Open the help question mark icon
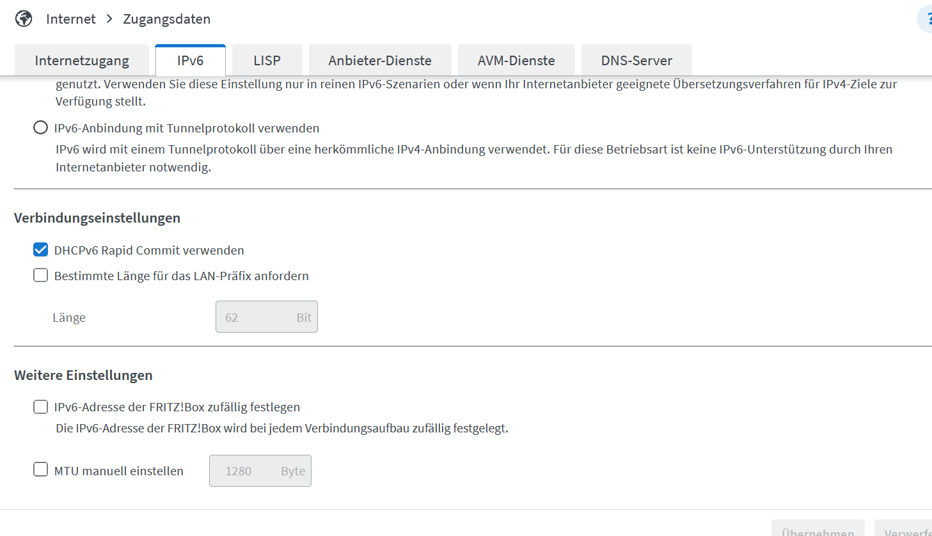932x536 pixels. coord(926,19)
